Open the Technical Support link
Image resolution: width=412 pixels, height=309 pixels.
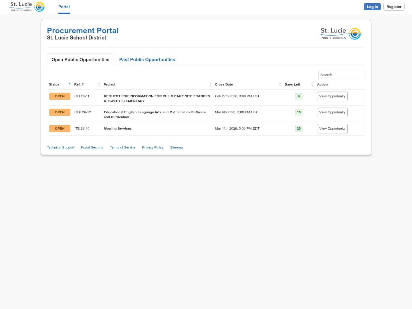point(60,148)
